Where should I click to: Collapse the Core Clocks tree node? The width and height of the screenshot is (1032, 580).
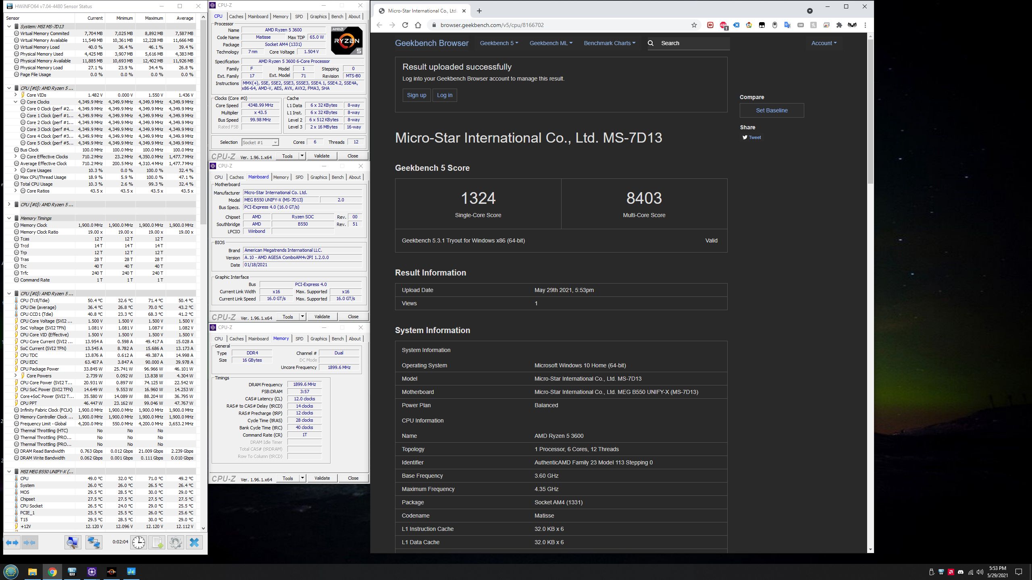tap(15, 102)
